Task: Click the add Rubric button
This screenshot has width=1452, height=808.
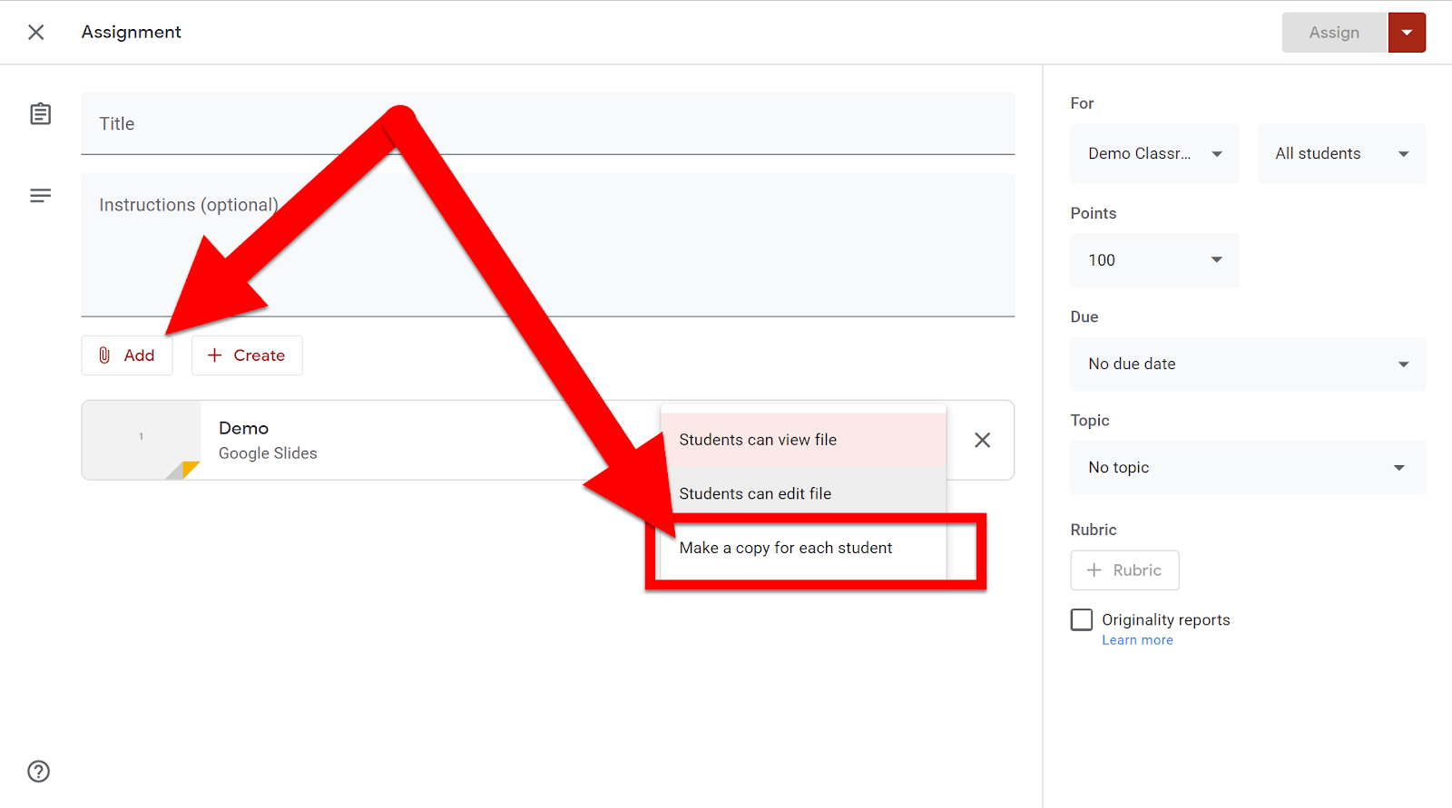Action: point(1124,570)
